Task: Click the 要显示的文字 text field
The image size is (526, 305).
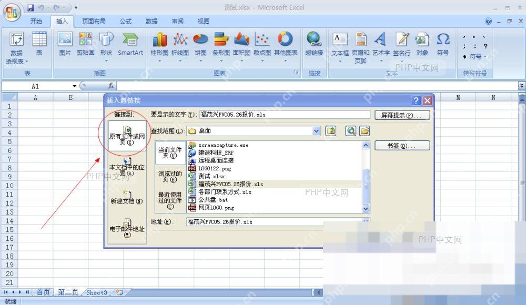Action: [285, 115]
